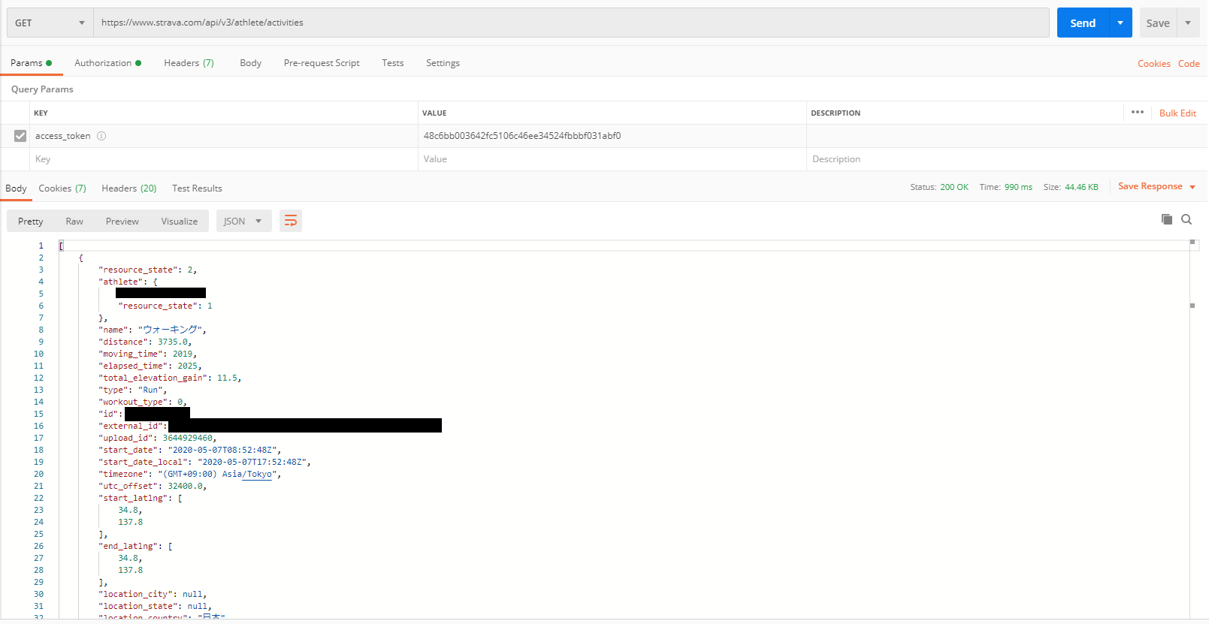Click the "utc_offset": 32400.0 line
This screenshot has height=624, width=1209.
pos(152,486)
